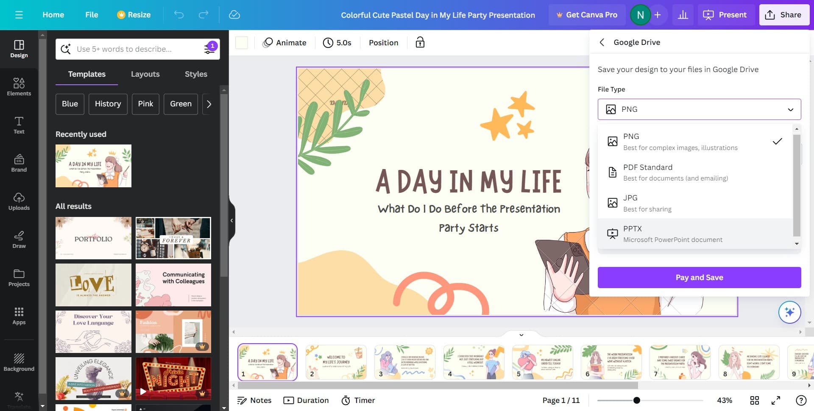Viewport: 814px width, 411px height.
Task: Click the lock icon in toolbar
Action: 420,42
